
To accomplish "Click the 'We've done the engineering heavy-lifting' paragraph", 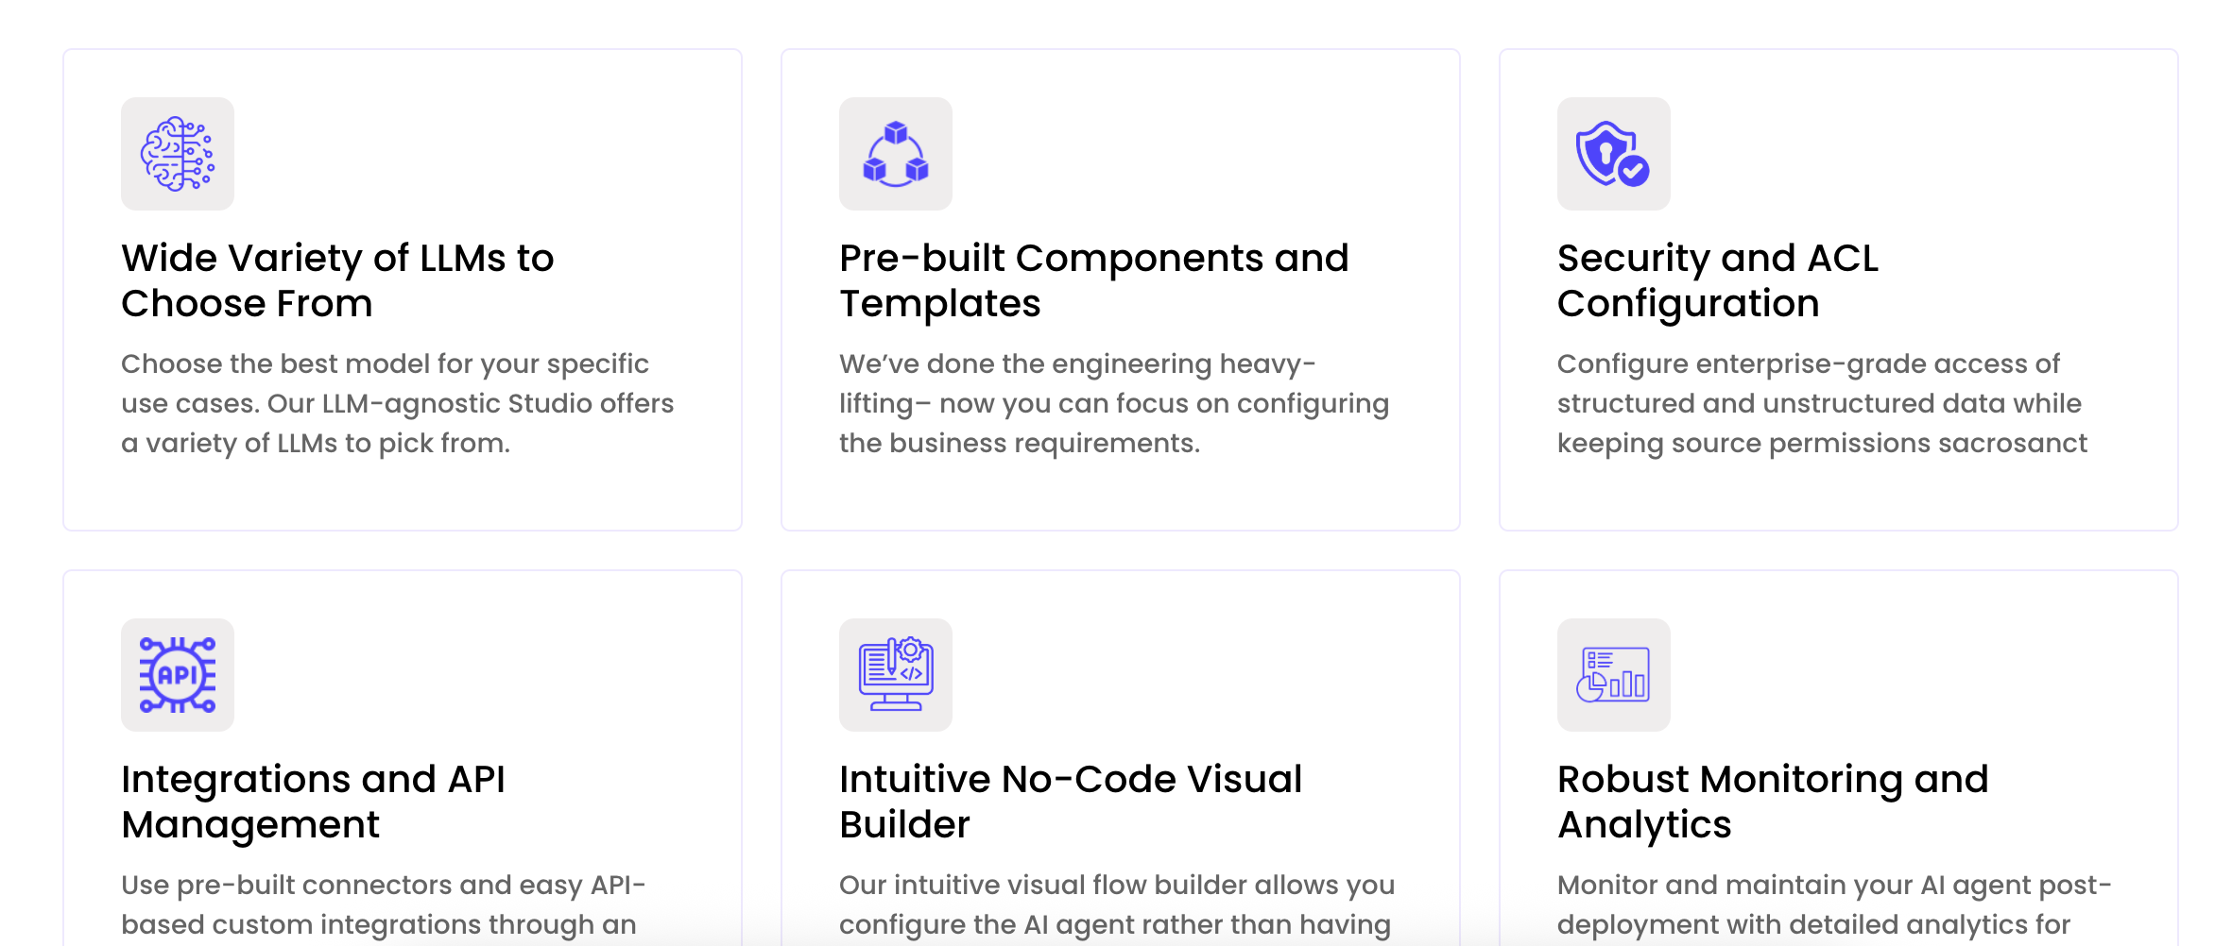I will (x=1113, y=403).
